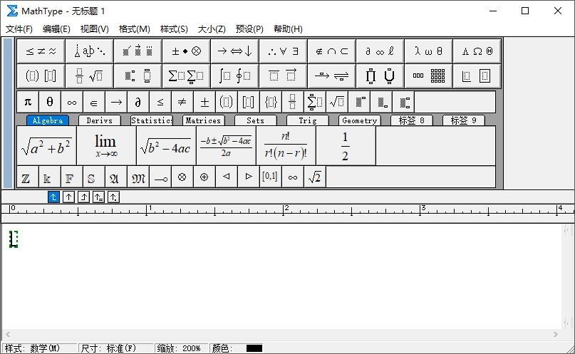Open the 样式(S) menu
Viewport: 575px width, 354px height.
pos(174,29)
